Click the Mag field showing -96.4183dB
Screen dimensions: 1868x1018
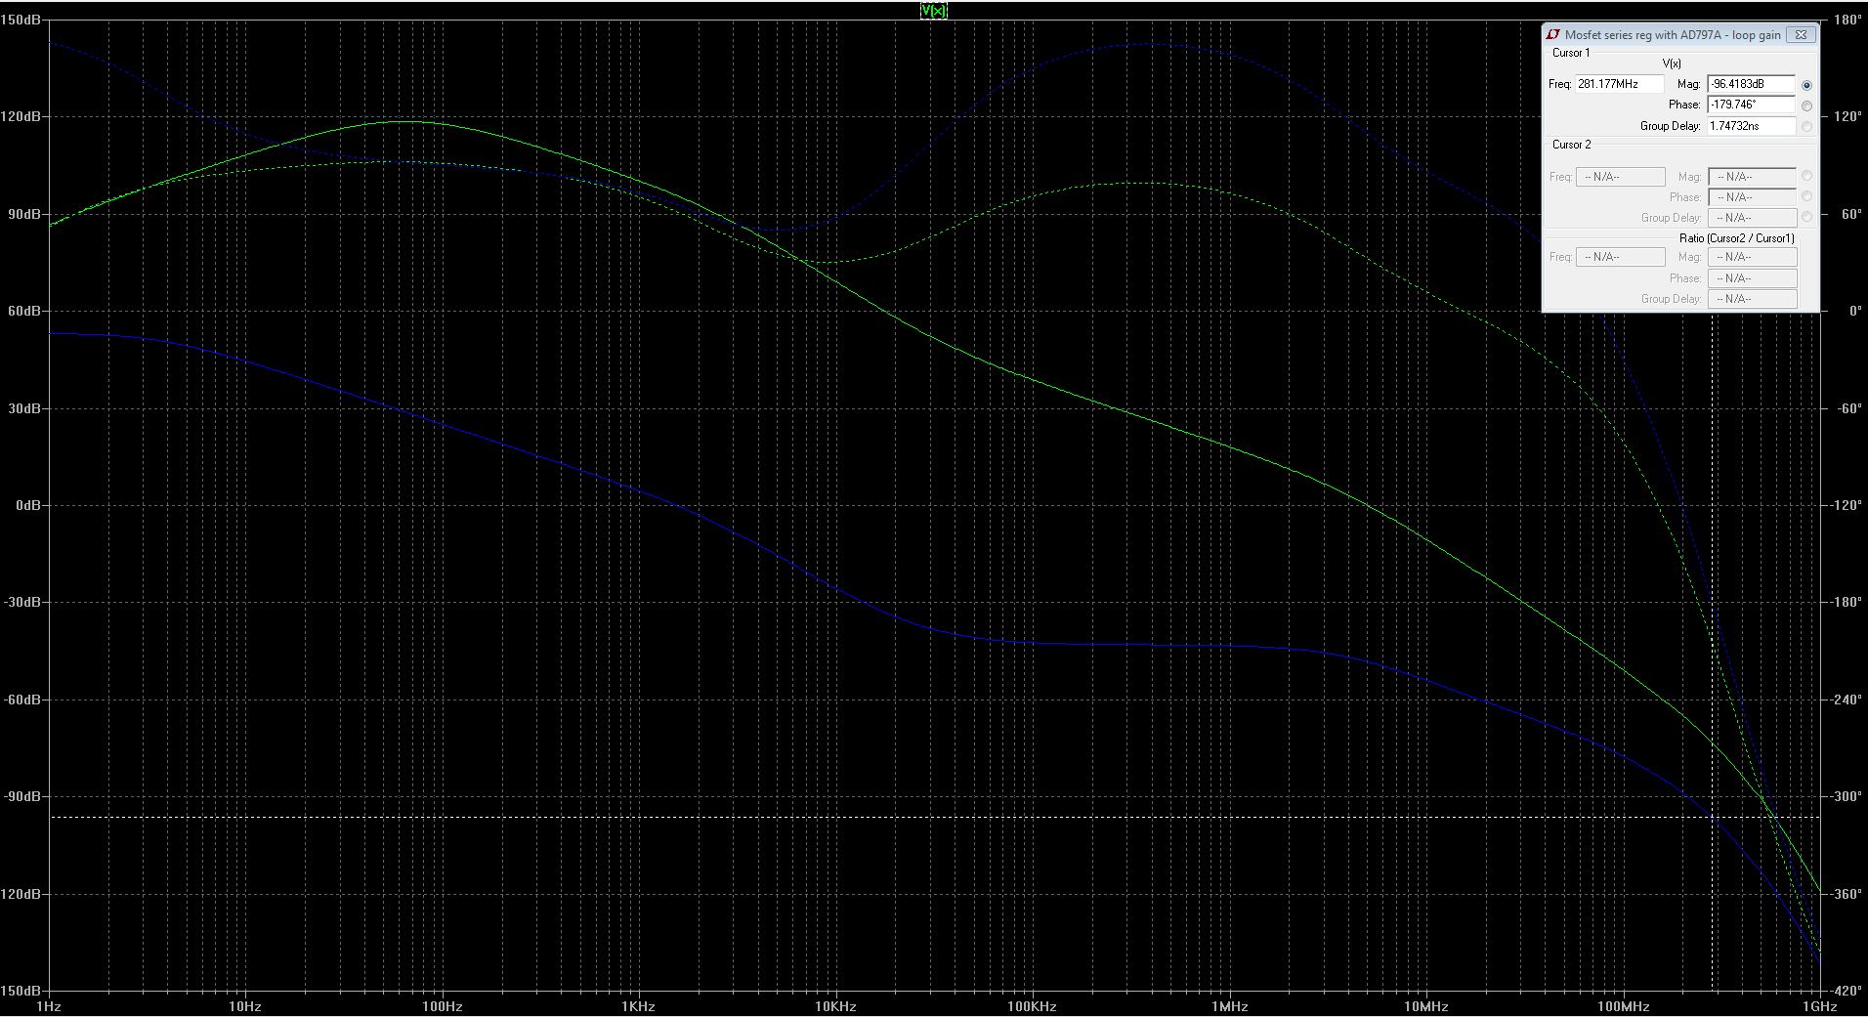point(1751,84)
